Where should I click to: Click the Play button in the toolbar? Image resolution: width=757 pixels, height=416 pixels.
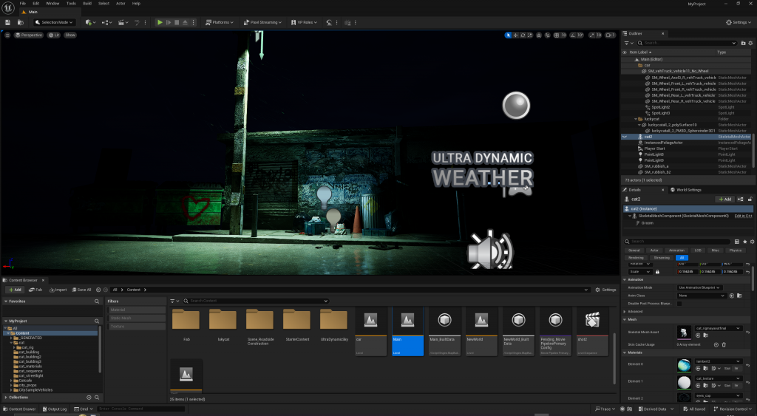[160, 22]
